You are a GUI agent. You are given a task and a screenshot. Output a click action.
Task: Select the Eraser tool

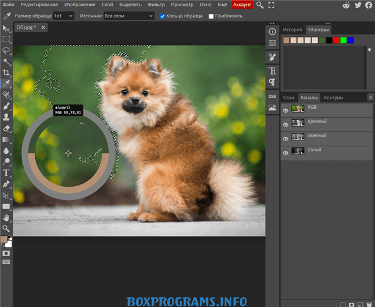click(x=6, y=128)
